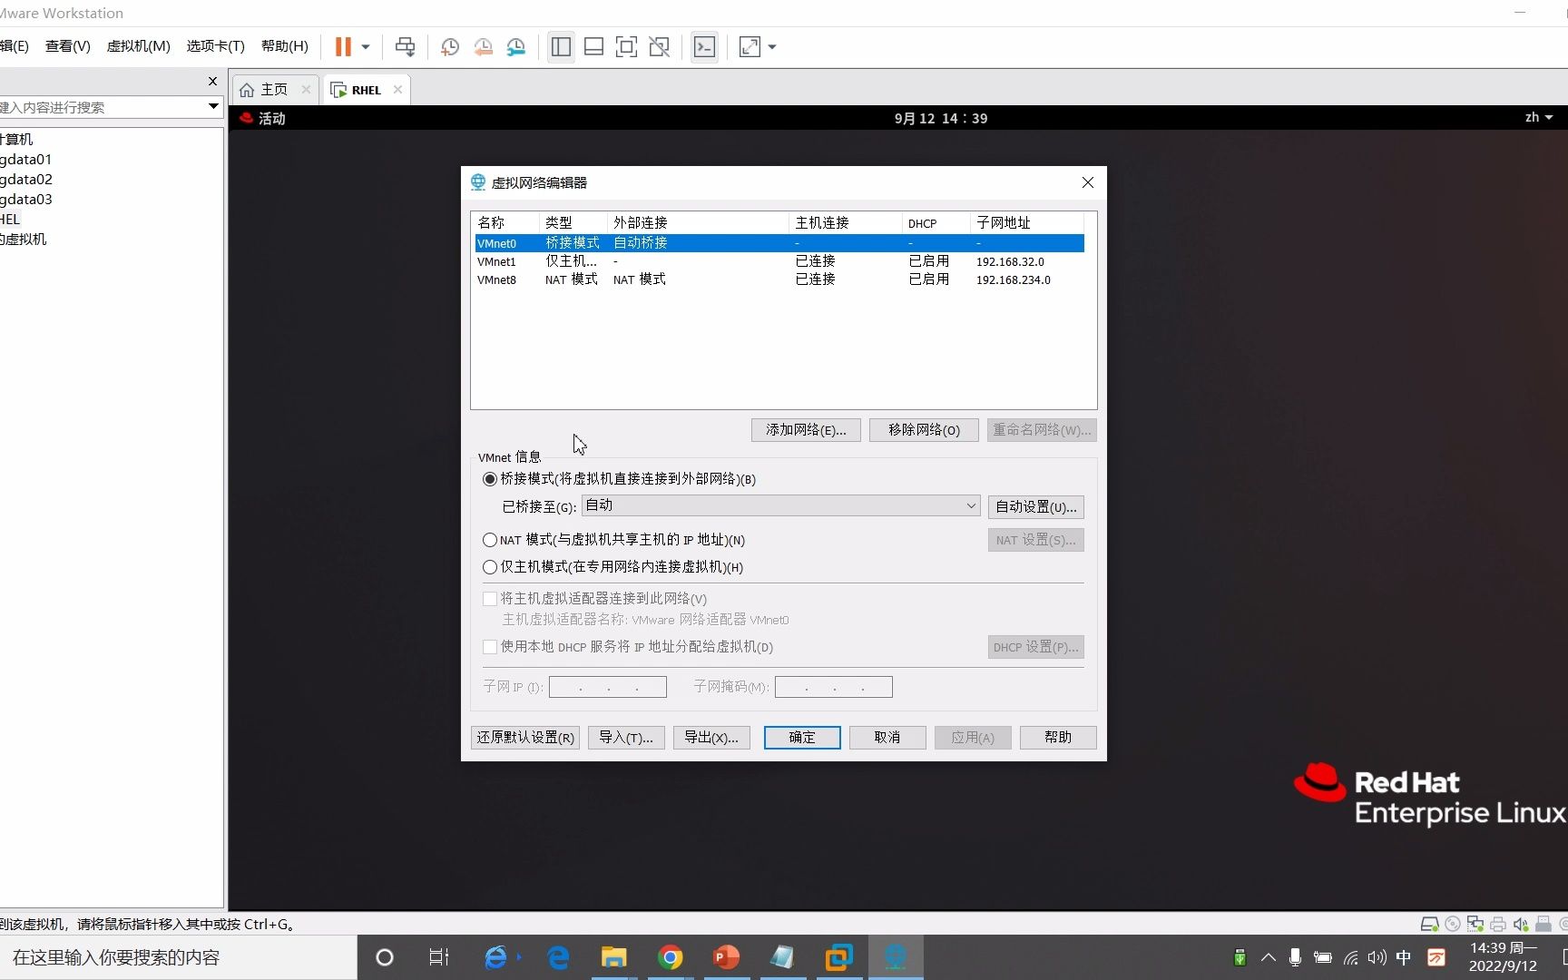
Task: Select the VMnet1 row in network list
Action: pos(779,261)
